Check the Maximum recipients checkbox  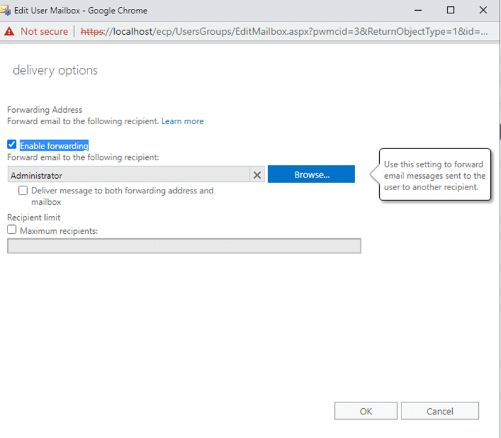(x=12, y=229)
